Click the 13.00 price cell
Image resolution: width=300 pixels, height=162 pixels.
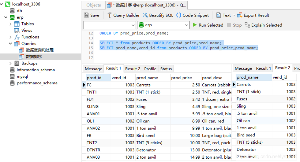tap(186, 150)
